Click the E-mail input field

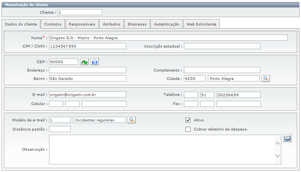click(x=87, y=94)
